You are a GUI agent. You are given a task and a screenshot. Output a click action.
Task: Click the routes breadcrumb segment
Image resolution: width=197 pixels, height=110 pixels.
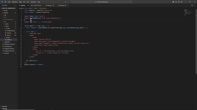pyautogui.click(x=35, y=8)
